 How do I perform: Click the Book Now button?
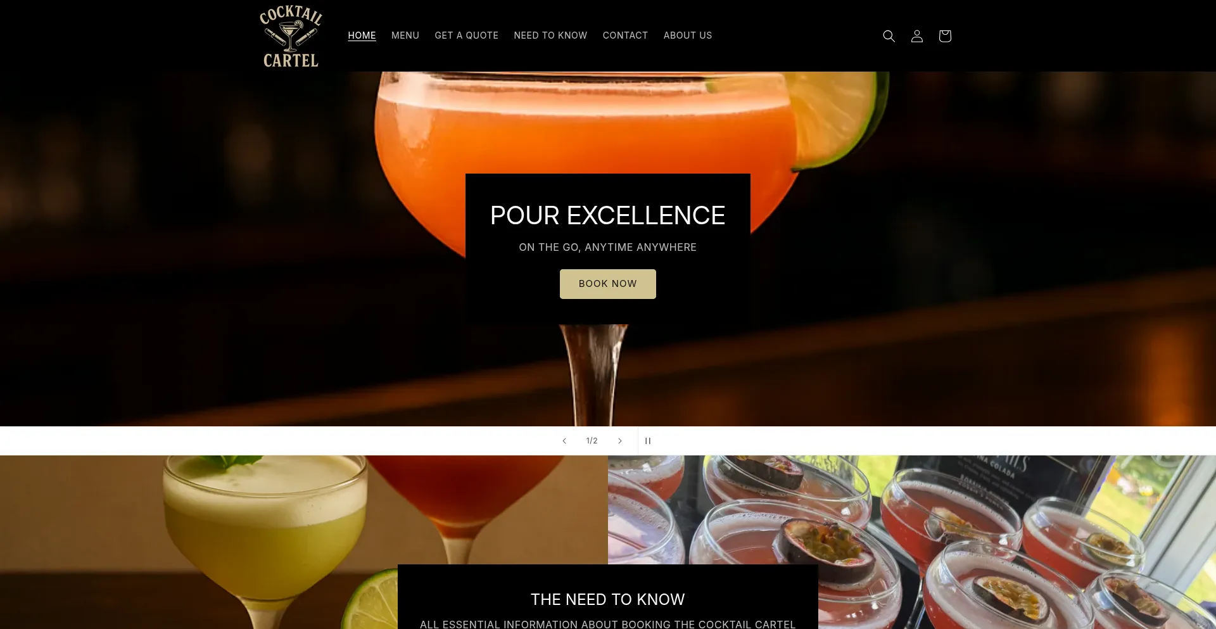[x=607, y=284]
